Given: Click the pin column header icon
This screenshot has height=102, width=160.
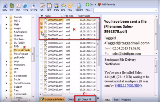Looking at the screenshot, I should click(x=42, y=16).
